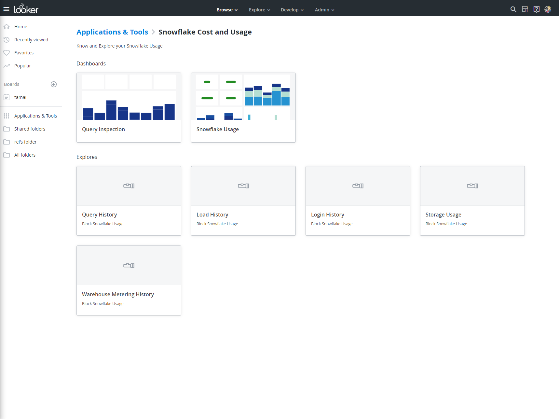Open the Looker Marketplace icon
Screen dimensions: 559x419
[x=525, y=9]
